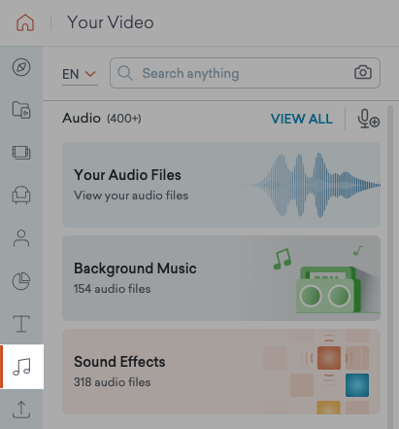Expand the EN language dropdown
This screenshot has height=429, width=399.
pos(80,74)
